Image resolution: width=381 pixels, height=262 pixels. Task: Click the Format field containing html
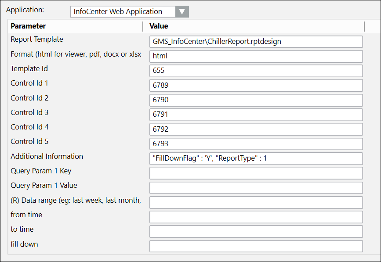[256, 56]
